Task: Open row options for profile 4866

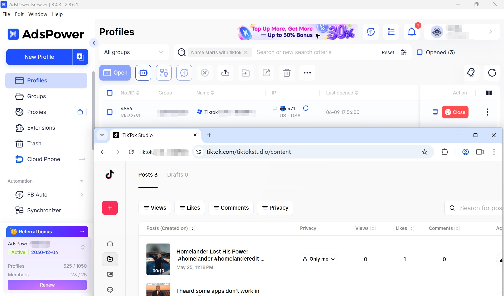Action: (487, 112)
